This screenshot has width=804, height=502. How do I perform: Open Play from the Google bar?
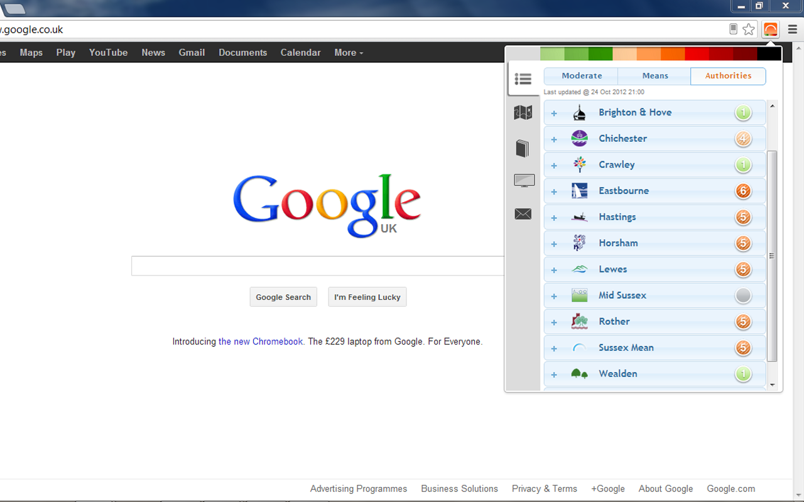pos(65,53)
